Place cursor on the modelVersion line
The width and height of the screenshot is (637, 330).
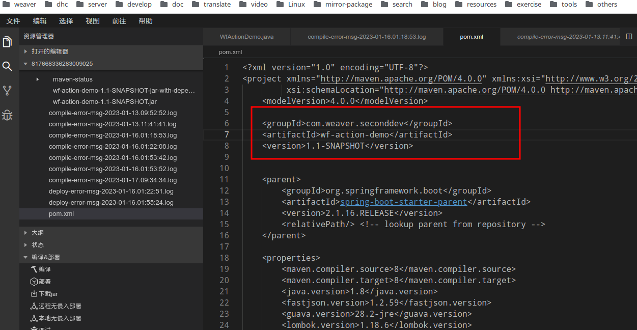345,101
